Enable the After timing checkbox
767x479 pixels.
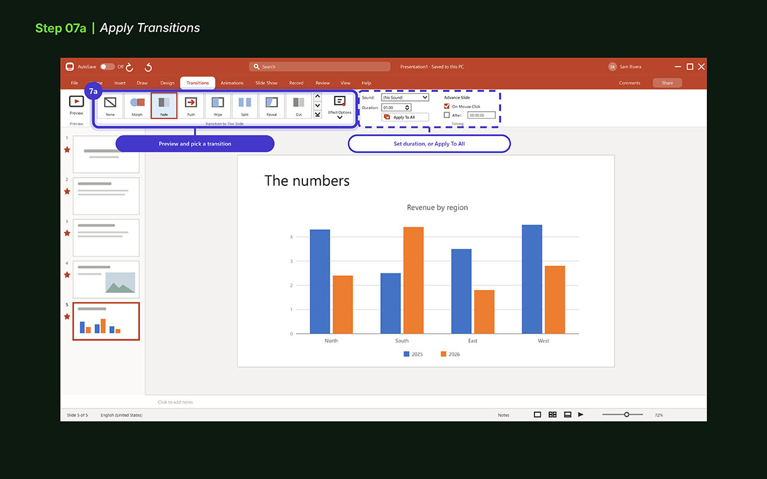tap(447, 115)
